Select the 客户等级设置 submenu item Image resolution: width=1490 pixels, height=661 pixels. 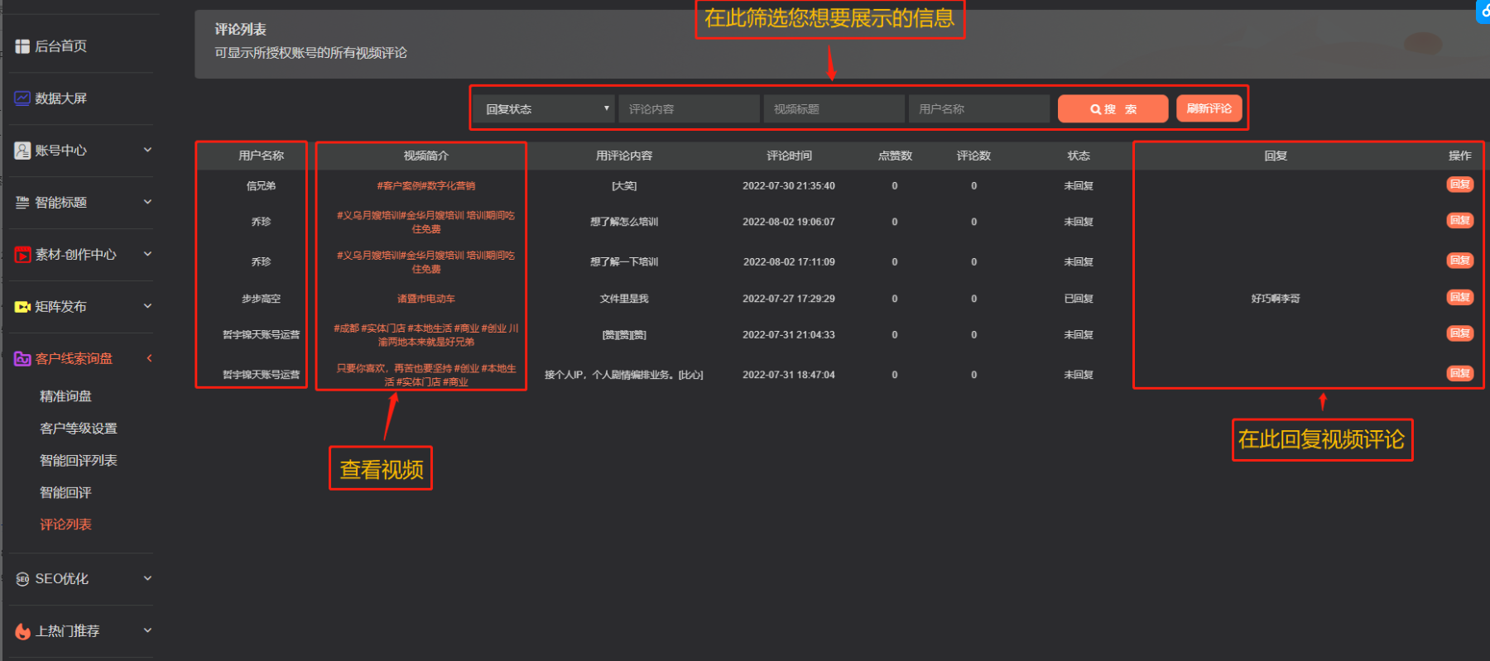[79, 429]
